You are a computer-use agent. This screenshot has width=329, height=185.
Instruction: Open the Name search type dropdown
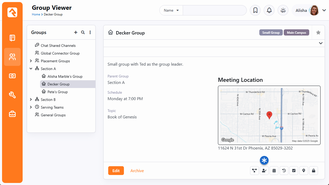pyautogui.click(x=171, y=11)
